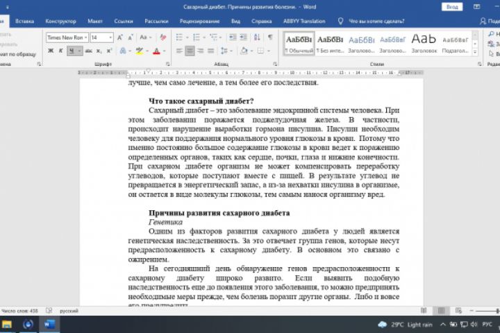
Task: Align text to the right
Action: pos(200,51)
